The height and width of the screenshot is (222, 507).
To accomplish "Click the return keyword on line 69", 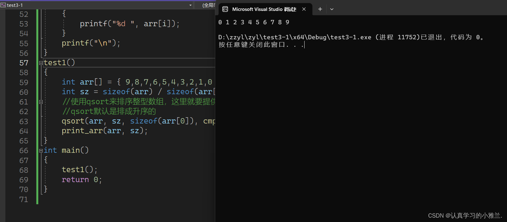I will tap(75, 180).
